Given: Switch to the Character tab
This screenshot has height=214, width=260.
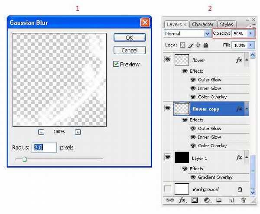Looking at the screenshot, I should pos(203,24).
